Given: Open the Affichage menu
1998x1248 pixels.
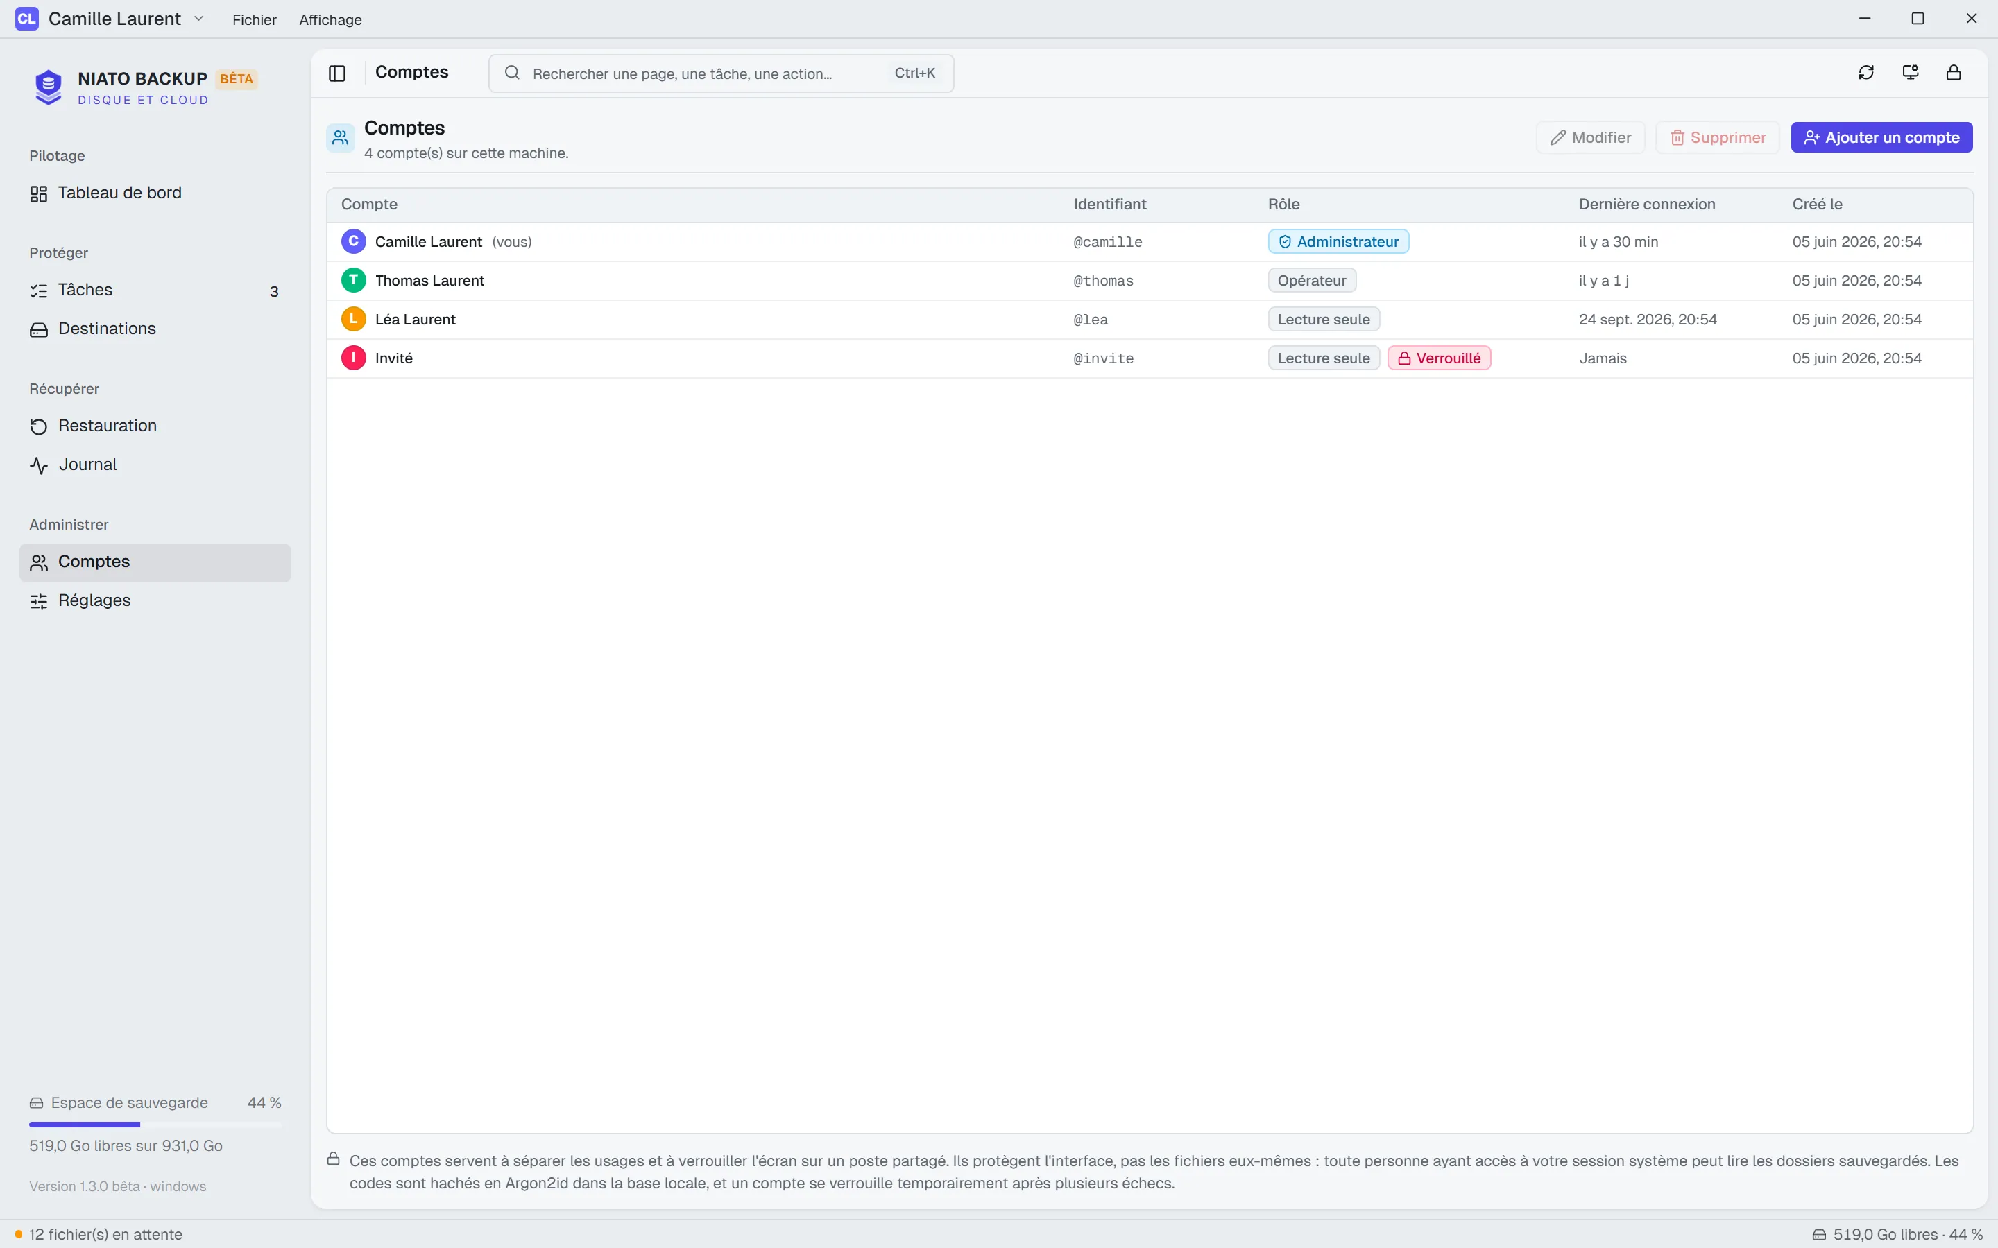Looking at the screenshot, I should [330, 19].
